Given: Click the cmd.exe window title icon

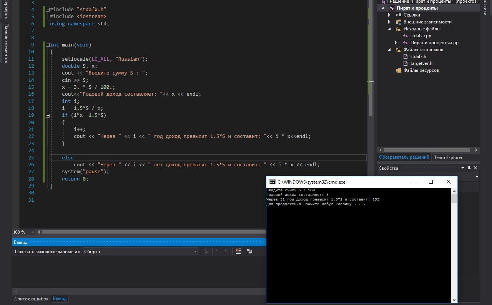Looking at the screenshot, I should coord(272,182).
